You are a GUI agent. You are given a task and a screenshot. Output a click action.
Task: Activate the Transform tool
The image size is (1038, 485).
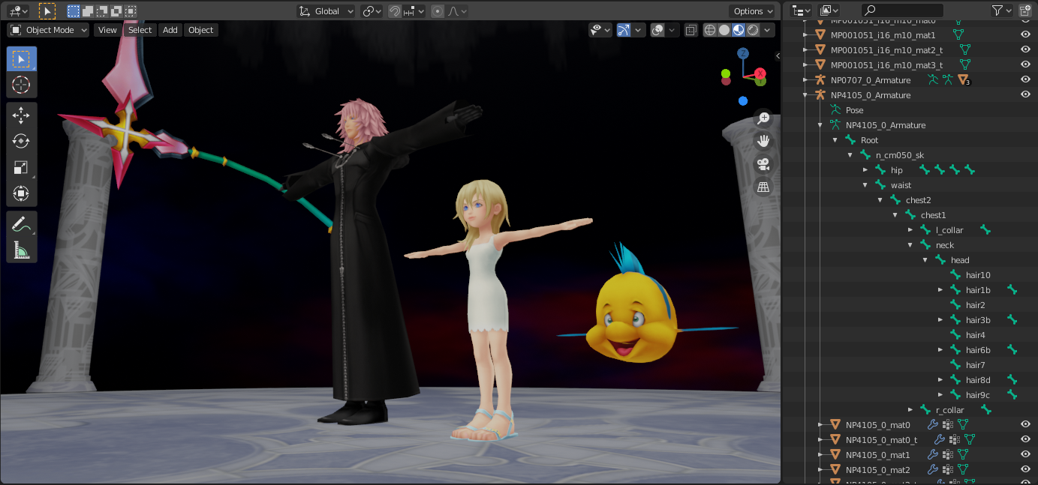(22, 194)
